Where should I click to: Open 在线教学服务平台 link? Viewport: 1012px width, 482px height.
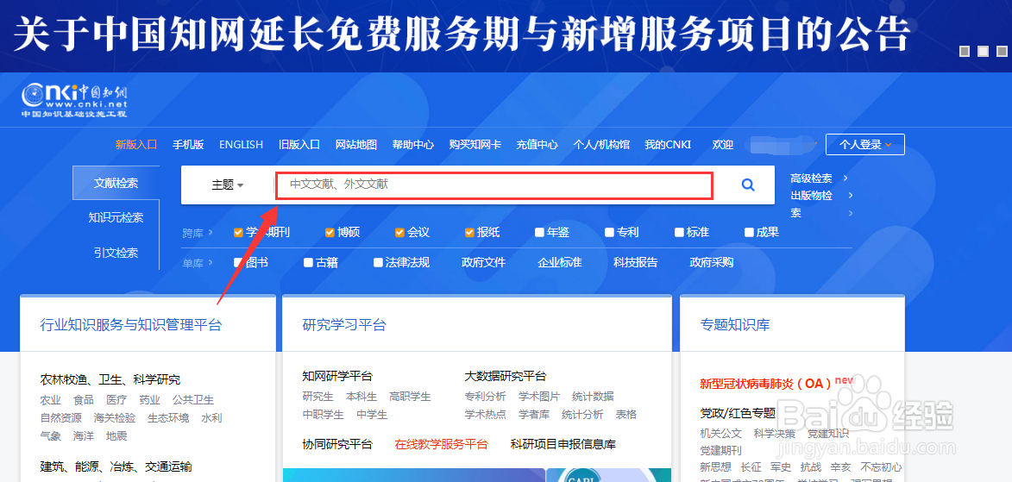coord(442,444)
